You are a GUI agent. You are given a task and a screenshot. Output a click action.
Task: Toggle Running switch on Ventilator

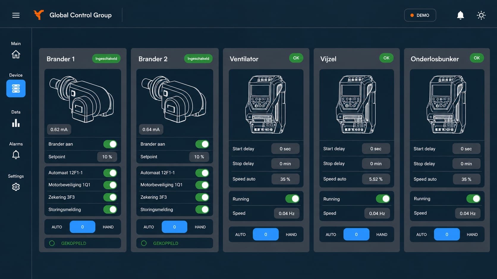pos(292,199)
